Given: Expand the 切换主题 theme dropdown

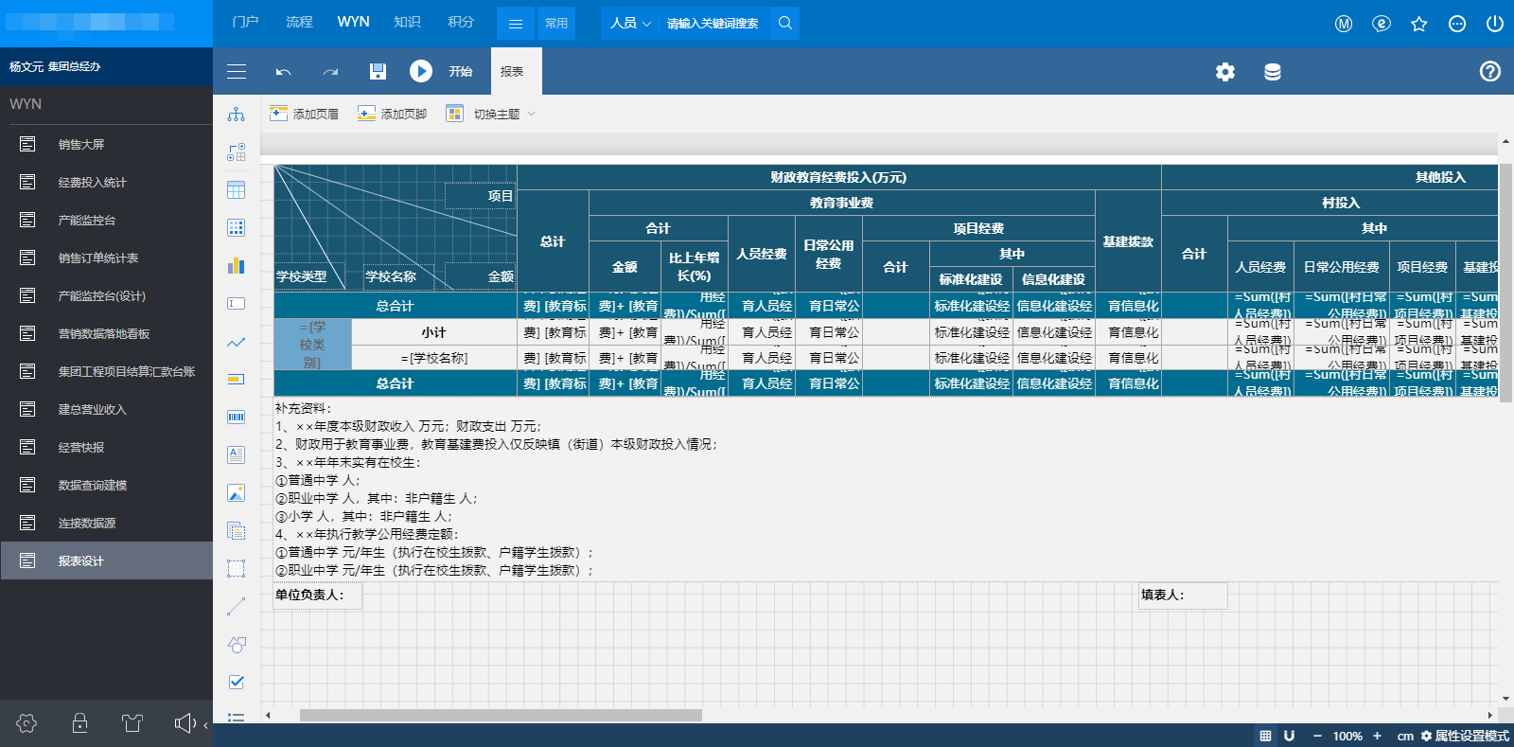Looking at the screenshot, I should coord(491,114).
